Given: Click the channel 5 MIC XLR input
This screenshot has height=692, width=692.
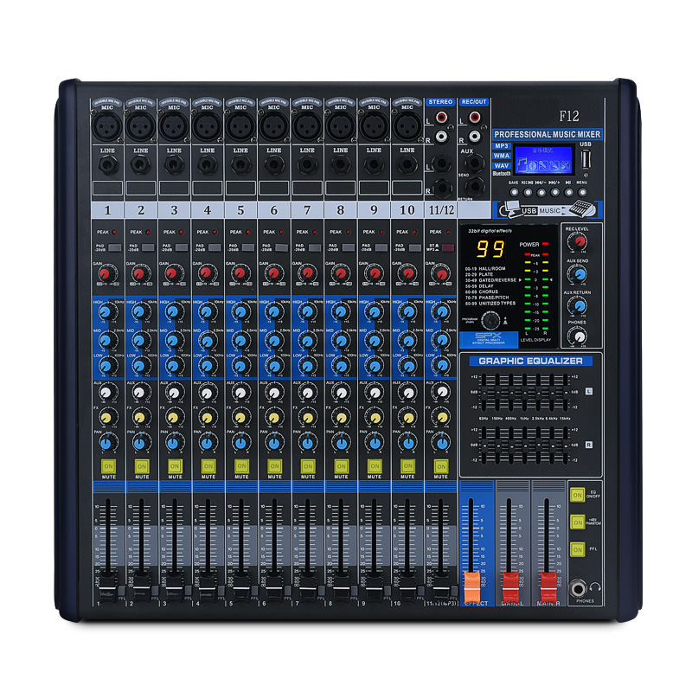Looking at the screenshot, I should [x=240, y=125].
